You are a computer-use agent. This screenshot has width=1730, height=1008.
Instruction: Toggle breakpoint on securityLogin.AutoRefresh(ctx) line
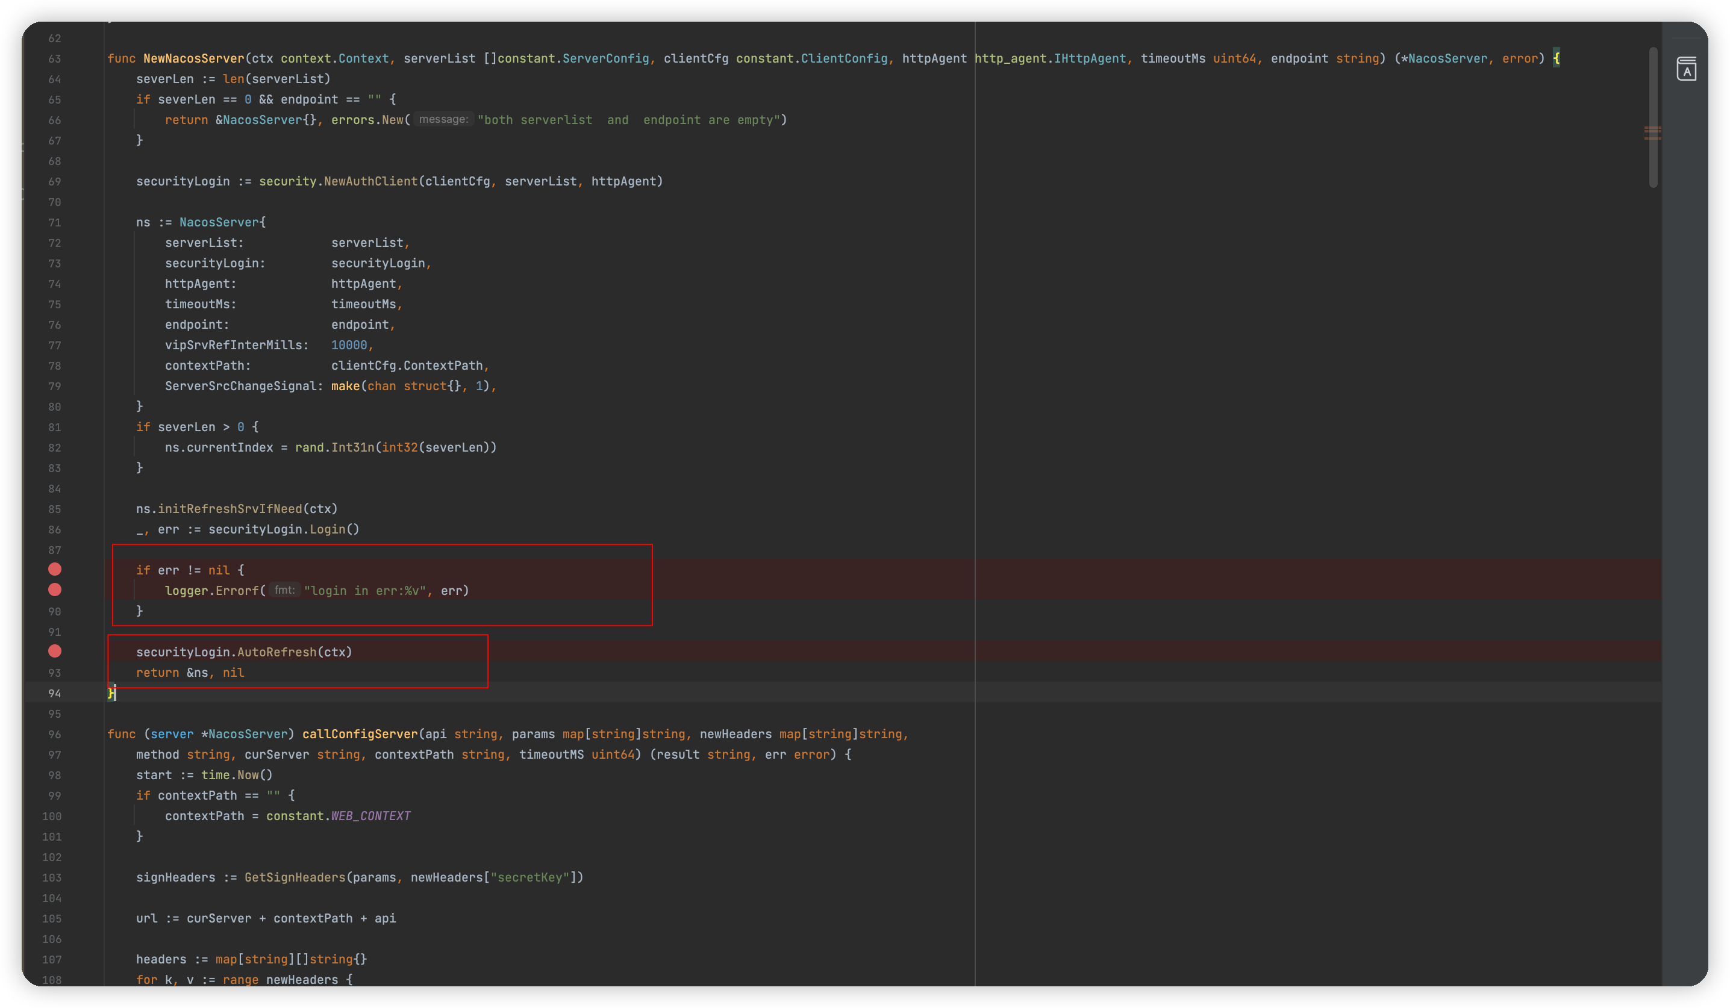pyautogui.click(x=55, y=652)
